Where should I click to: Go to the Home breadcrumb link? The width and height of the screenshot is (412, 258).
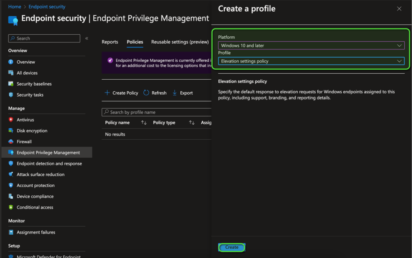pos(14,7)
